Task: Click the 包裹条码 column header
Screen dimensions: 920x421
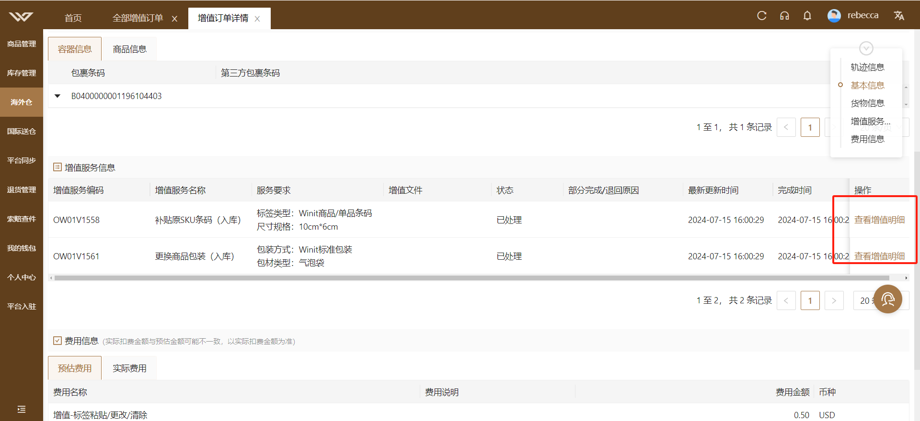Action: tap(88, 73)
